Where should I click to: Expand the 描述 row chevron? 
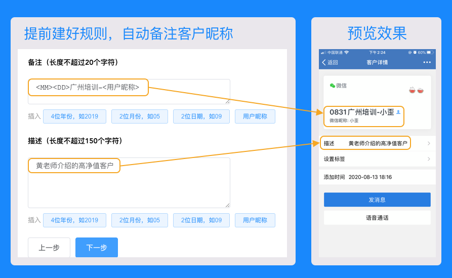tap(428, 144)
